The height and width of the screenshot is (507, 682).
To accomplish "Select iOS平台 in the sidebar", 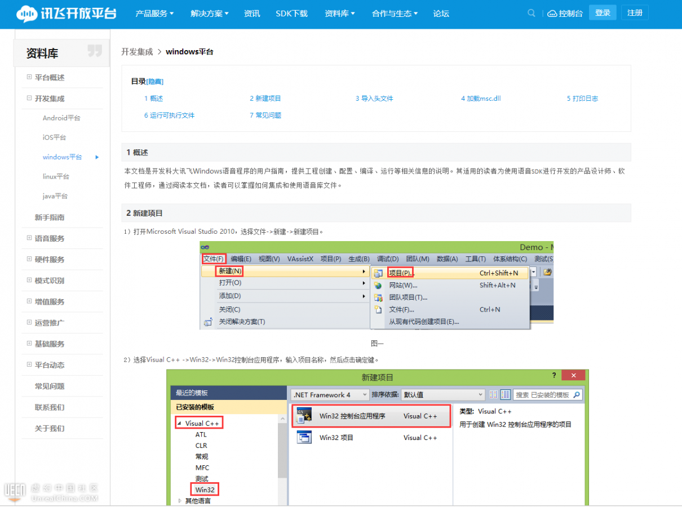I will [x=55, y=137].
